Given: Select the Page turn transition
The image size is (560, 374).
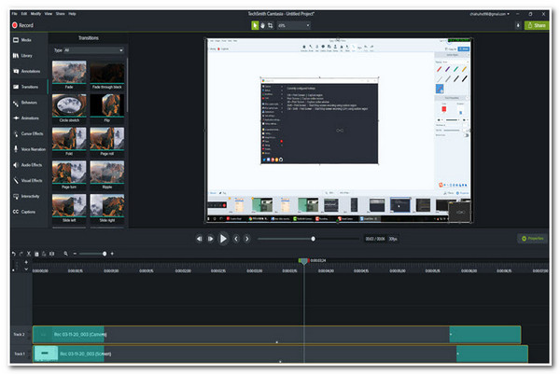Looking at the screenshot, I should click(x=69, y=174).
